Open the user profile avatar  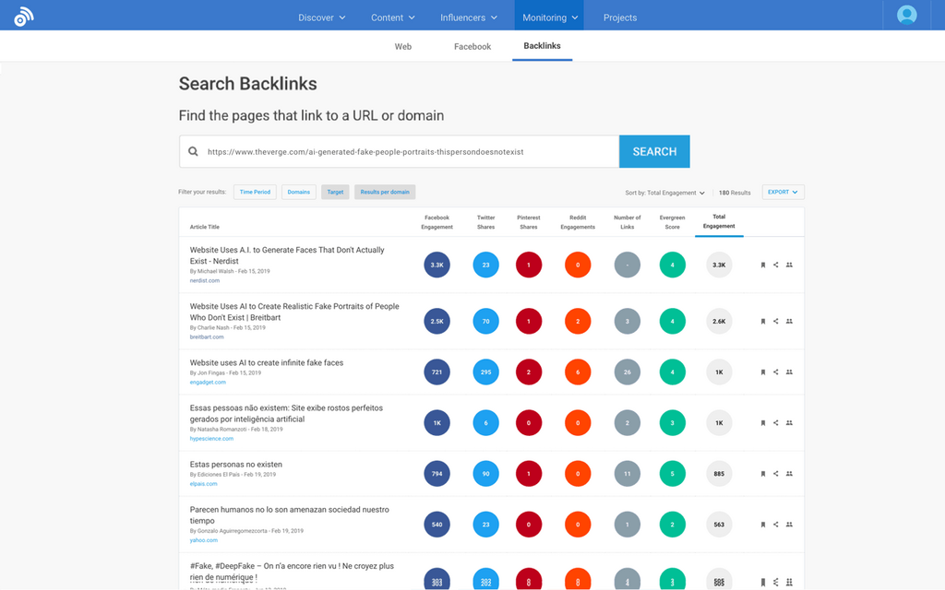(907, 16)
